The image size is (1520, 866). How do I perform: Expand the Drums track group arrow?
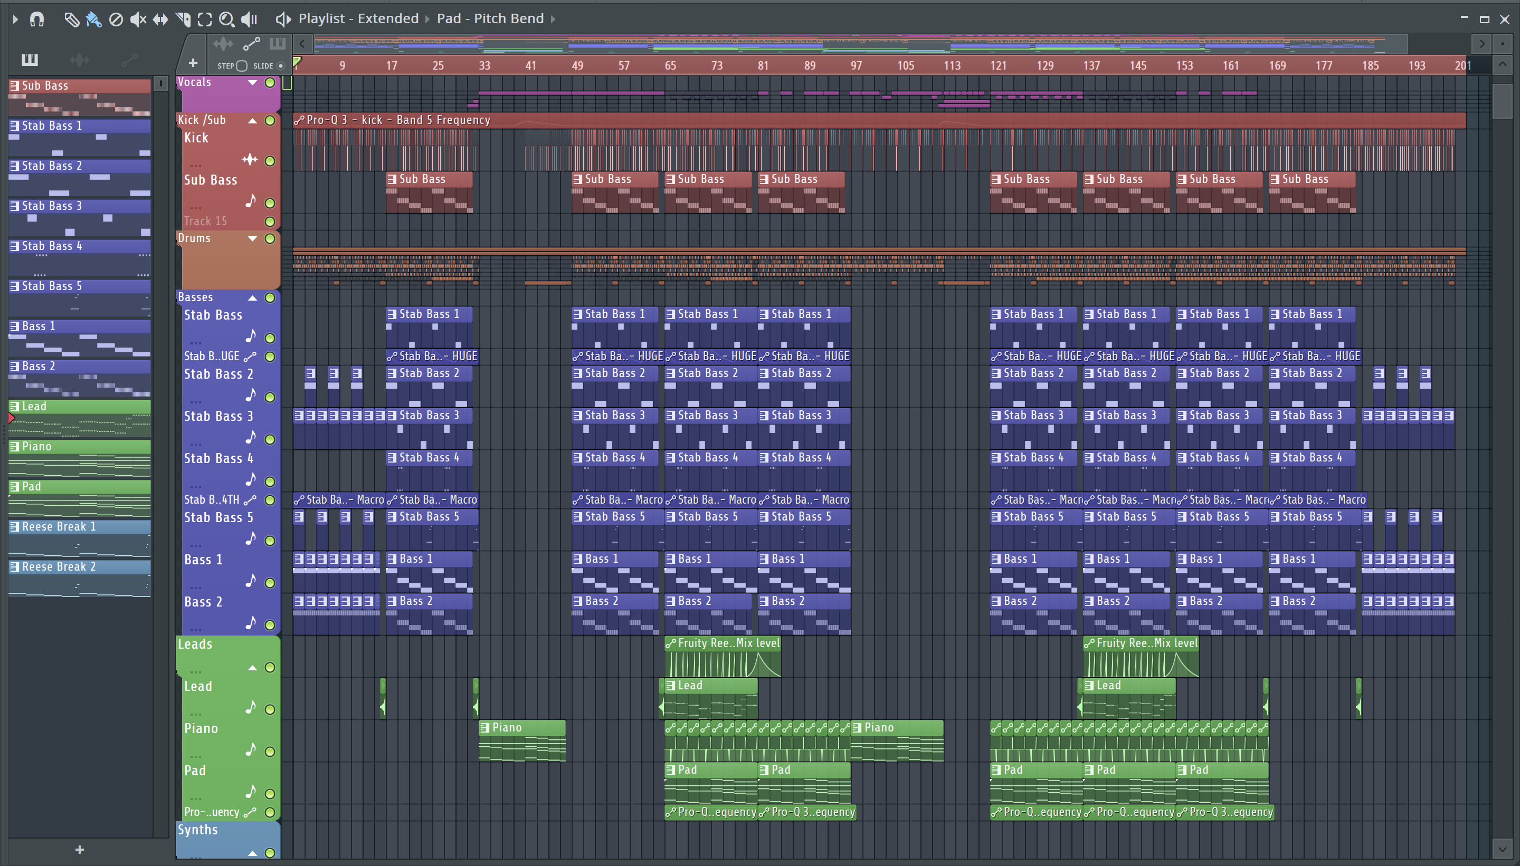pyautogui.click(x=252, y=238)
